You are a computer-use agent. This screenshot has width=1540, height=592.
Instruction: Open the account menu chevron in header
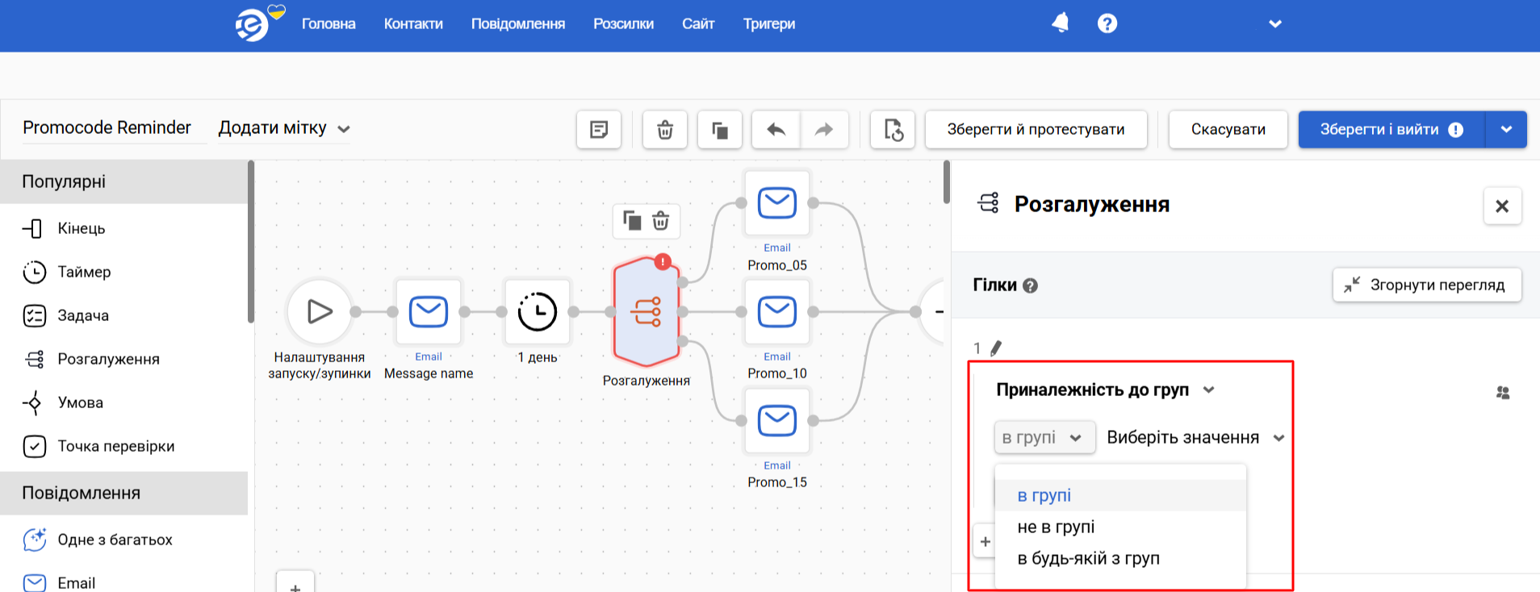(1275, 23)
